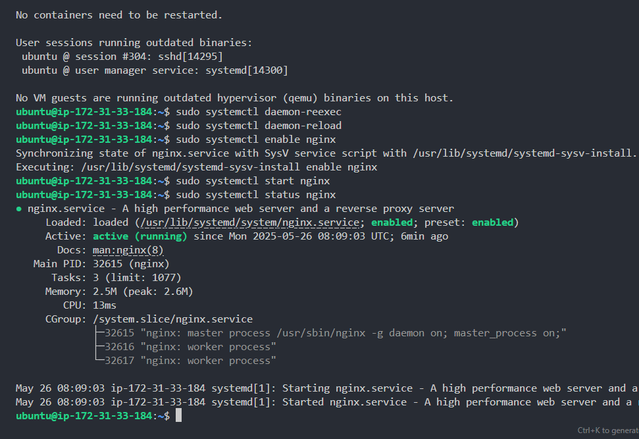
Task: Click the cursor block at the last prompt
Action: pyautogui.click(x=178, y=416)
